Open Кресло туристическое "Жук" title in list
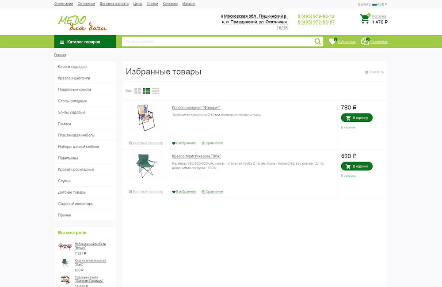 click(197, 156)
